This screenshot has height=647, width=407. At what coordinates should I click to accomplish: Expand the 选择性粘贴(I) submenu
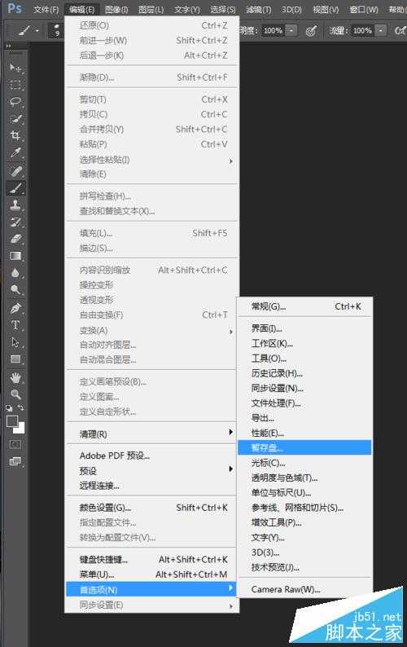click(x=152, y=160)
